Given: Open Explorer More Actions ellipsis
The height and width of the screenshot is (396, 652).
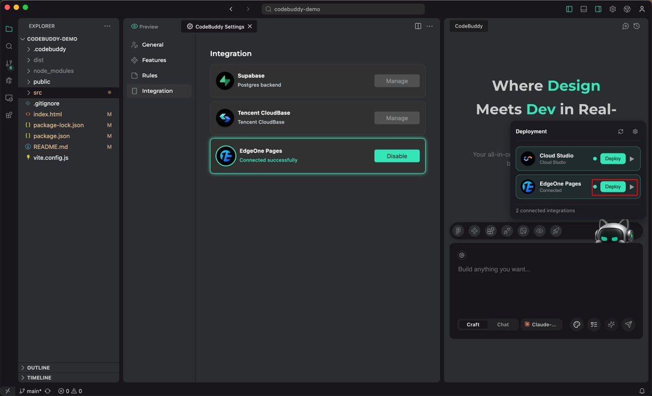Looking at the screenshot, I should pos(107,26).
